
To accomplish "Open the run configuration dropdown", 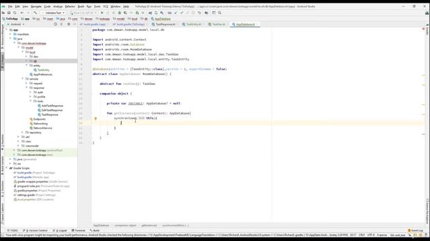I will 53,13.
